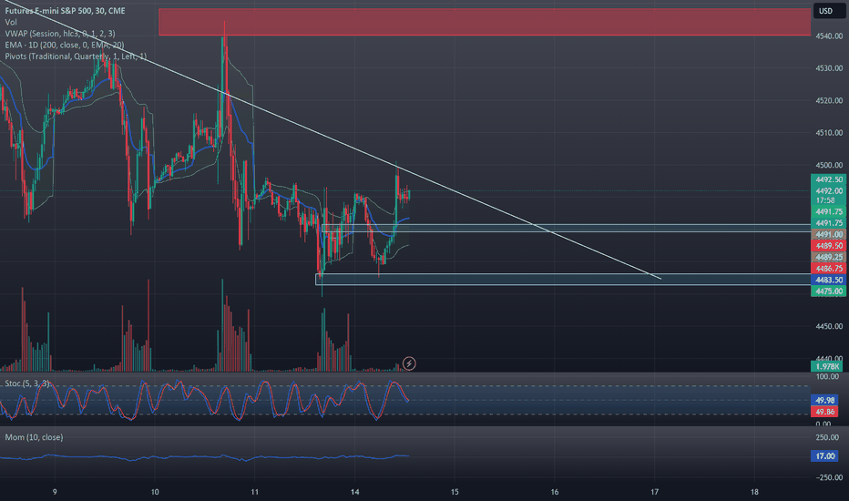Image resolution: width=849 pixels, height=501 pixels.
Task: Click date 14 on the time axis
Action: [354, 492]
